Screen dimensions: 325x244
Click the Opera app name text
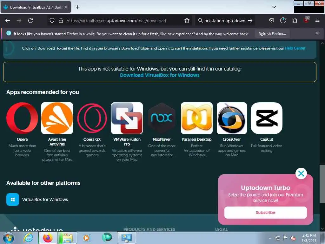22,139
